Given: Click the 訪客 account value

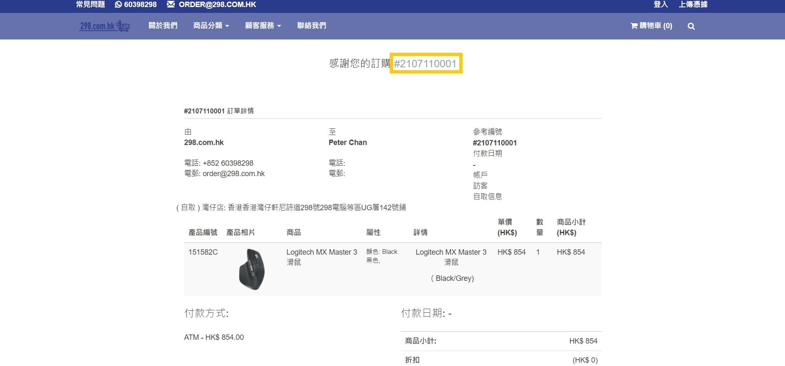Looking at the screenshot, I should (x=480, y=186).
